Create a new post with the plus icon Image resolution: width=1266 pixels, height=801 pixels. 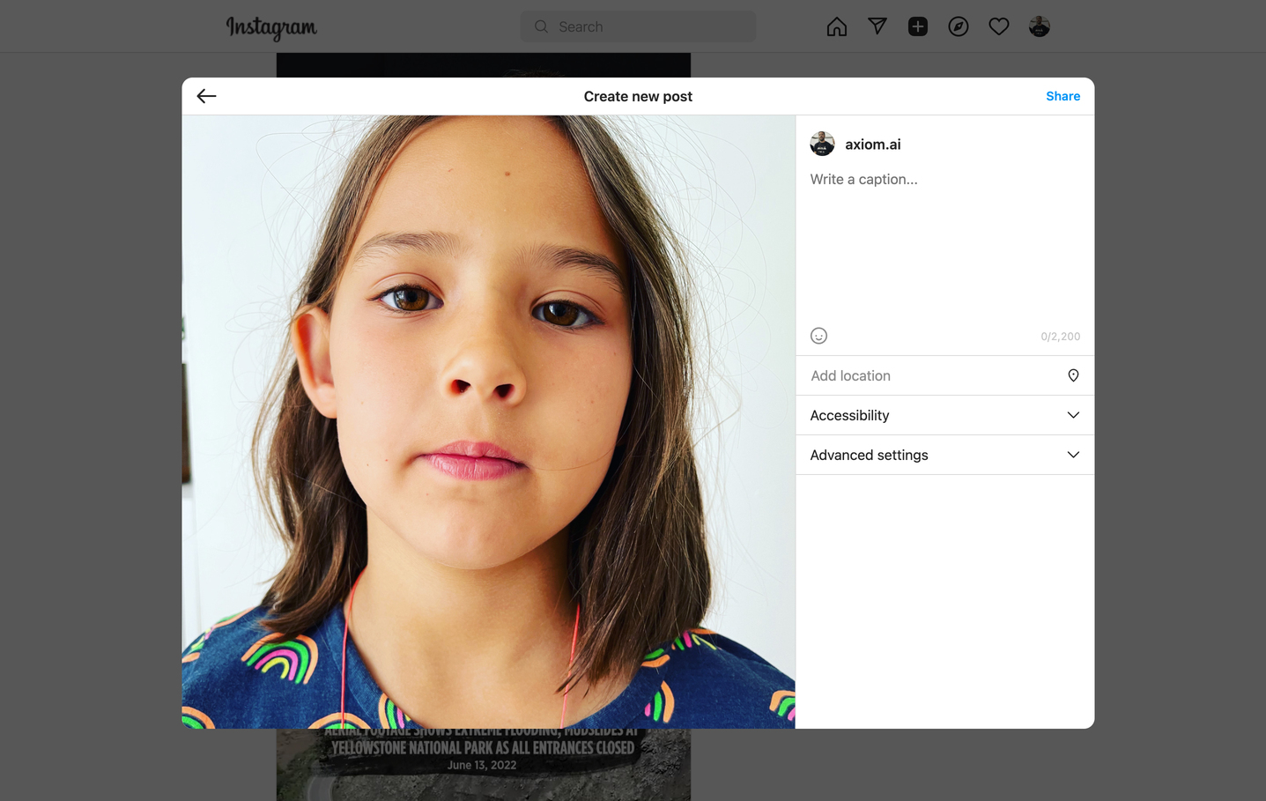tap(917, 26)
